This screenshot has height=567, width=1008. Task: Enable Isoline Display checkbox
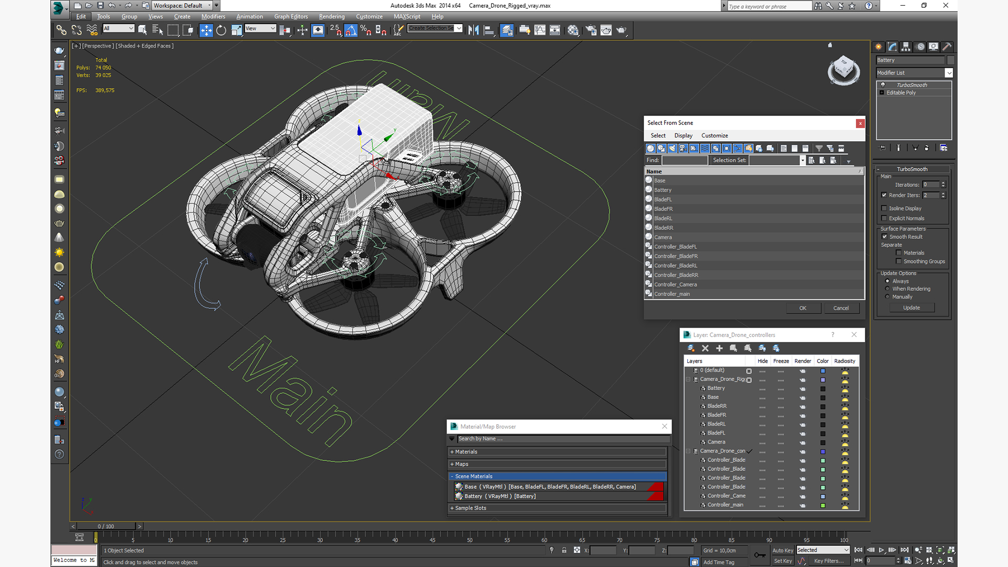click(x=884, y=208)
